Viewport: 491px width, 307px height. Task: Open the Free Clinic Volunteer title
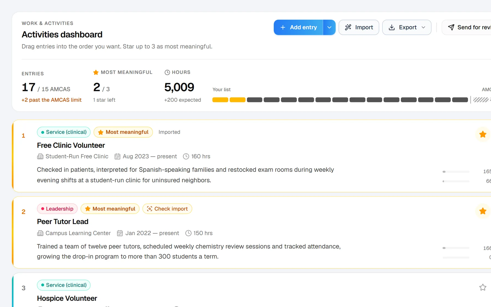click(71, 145)
